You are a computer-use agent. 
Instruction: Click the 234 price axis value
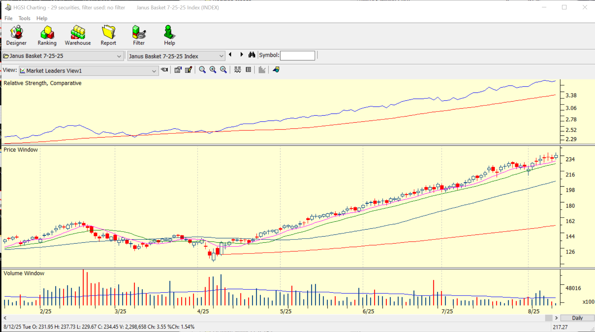coord(570,159)
